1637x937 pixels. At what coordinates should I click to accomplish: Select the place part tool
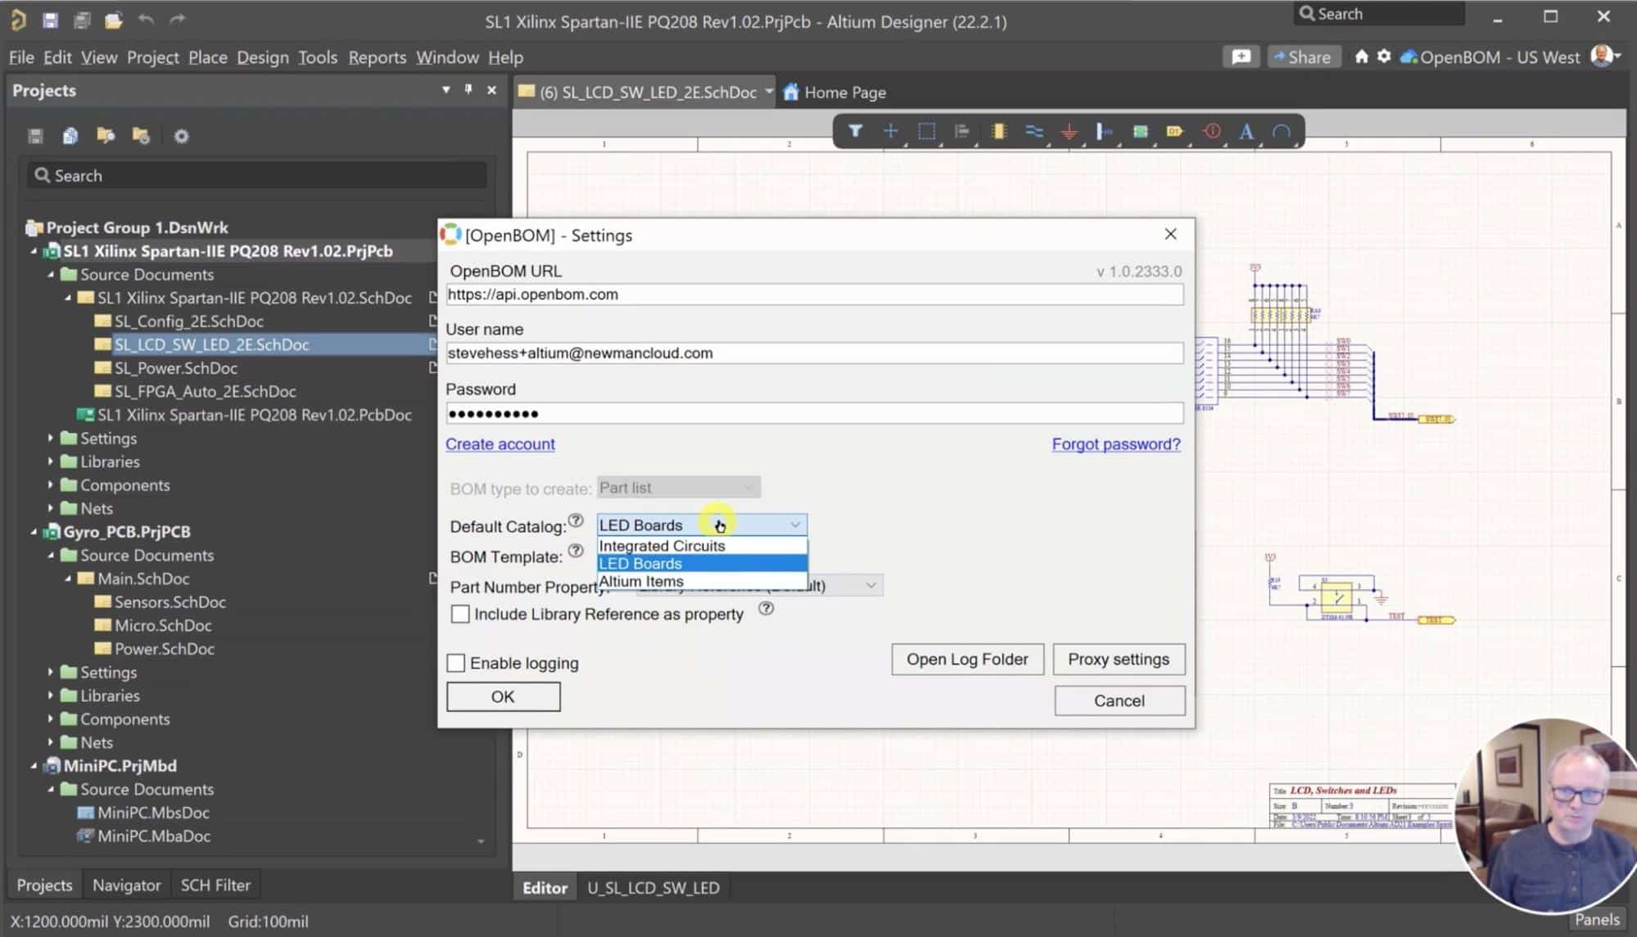[998, 131]
